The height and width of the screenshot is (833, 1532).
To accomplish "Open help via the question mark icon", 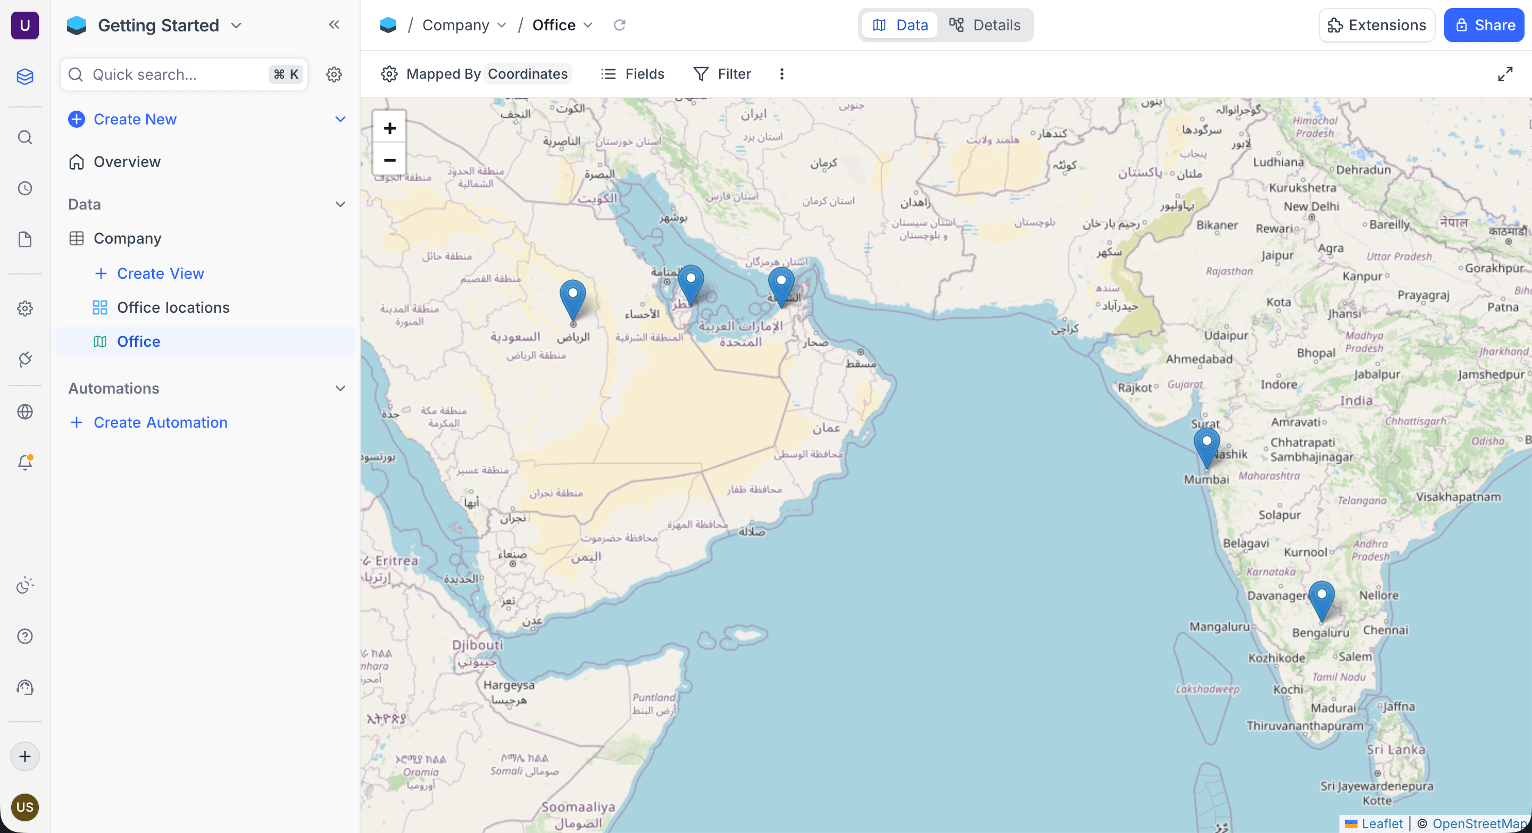I will tap(25, 636).
